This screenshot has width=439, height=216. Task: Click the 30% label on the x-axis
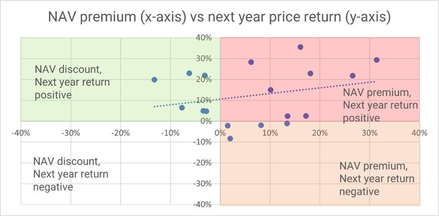point(369,133)
